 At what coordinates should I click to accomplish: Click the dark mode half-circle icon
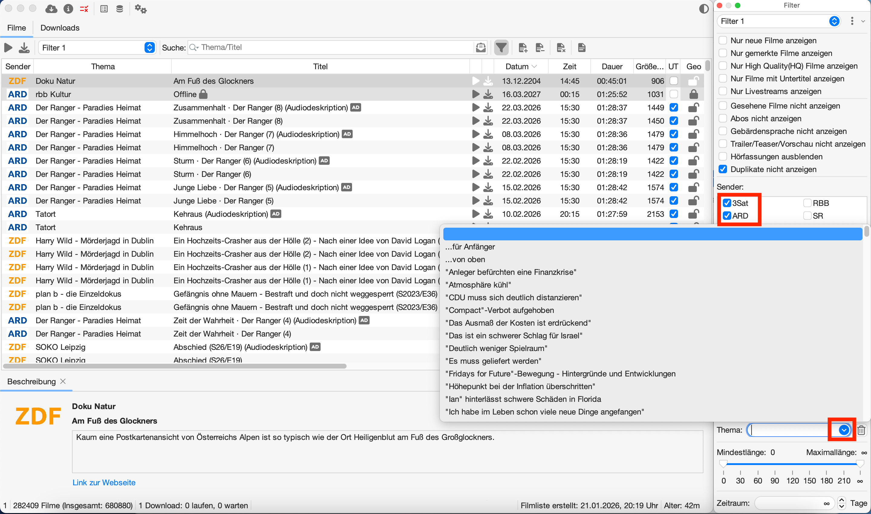point(704,9)
